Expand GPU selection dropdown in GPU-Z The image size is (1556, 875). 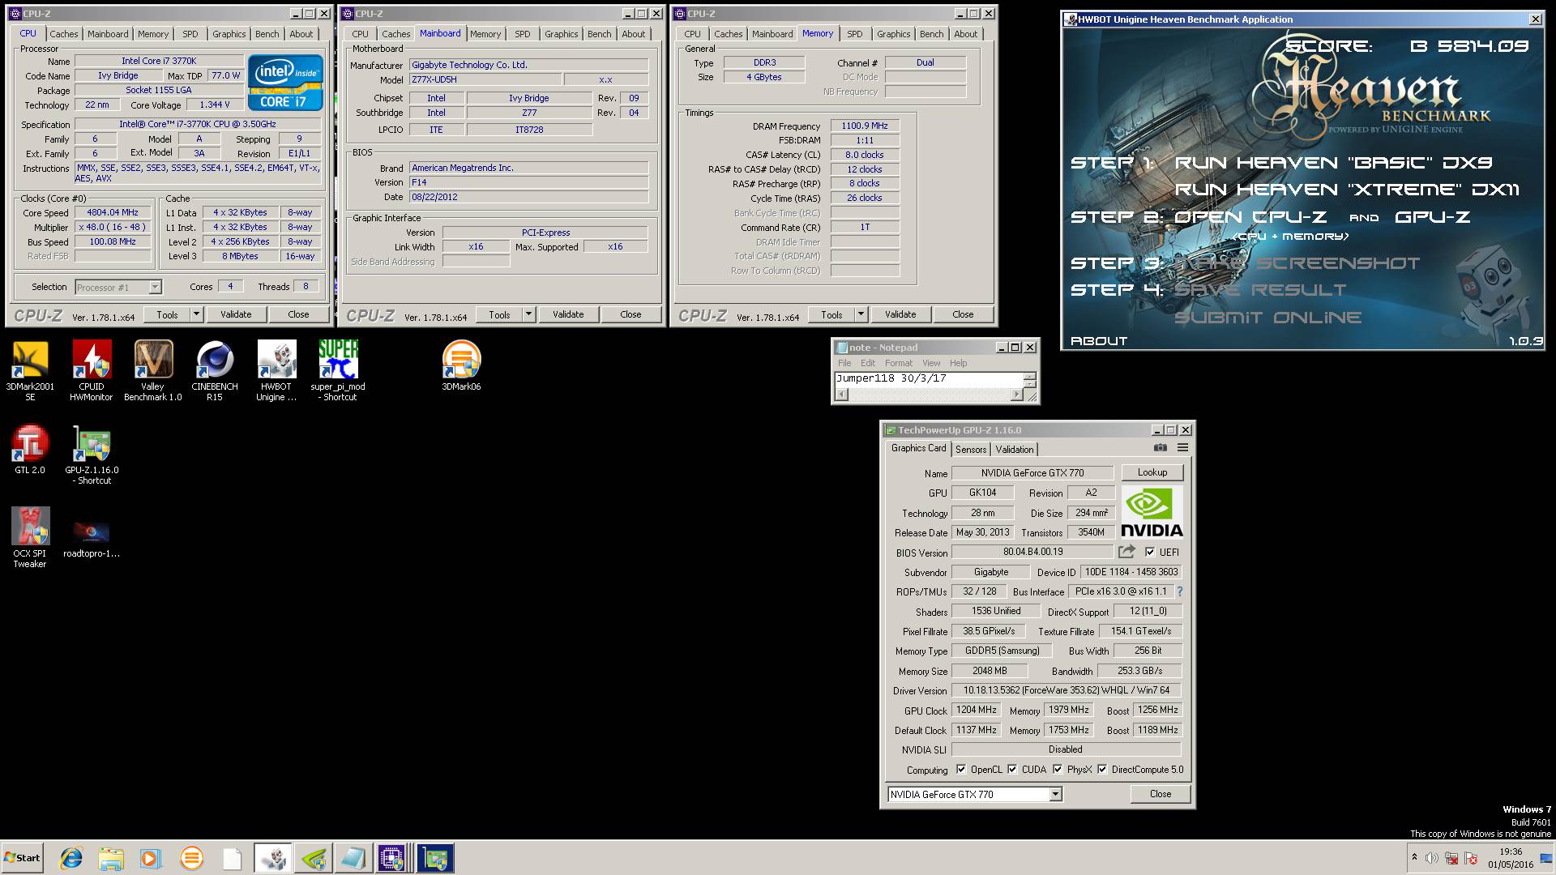(1055, 794)
